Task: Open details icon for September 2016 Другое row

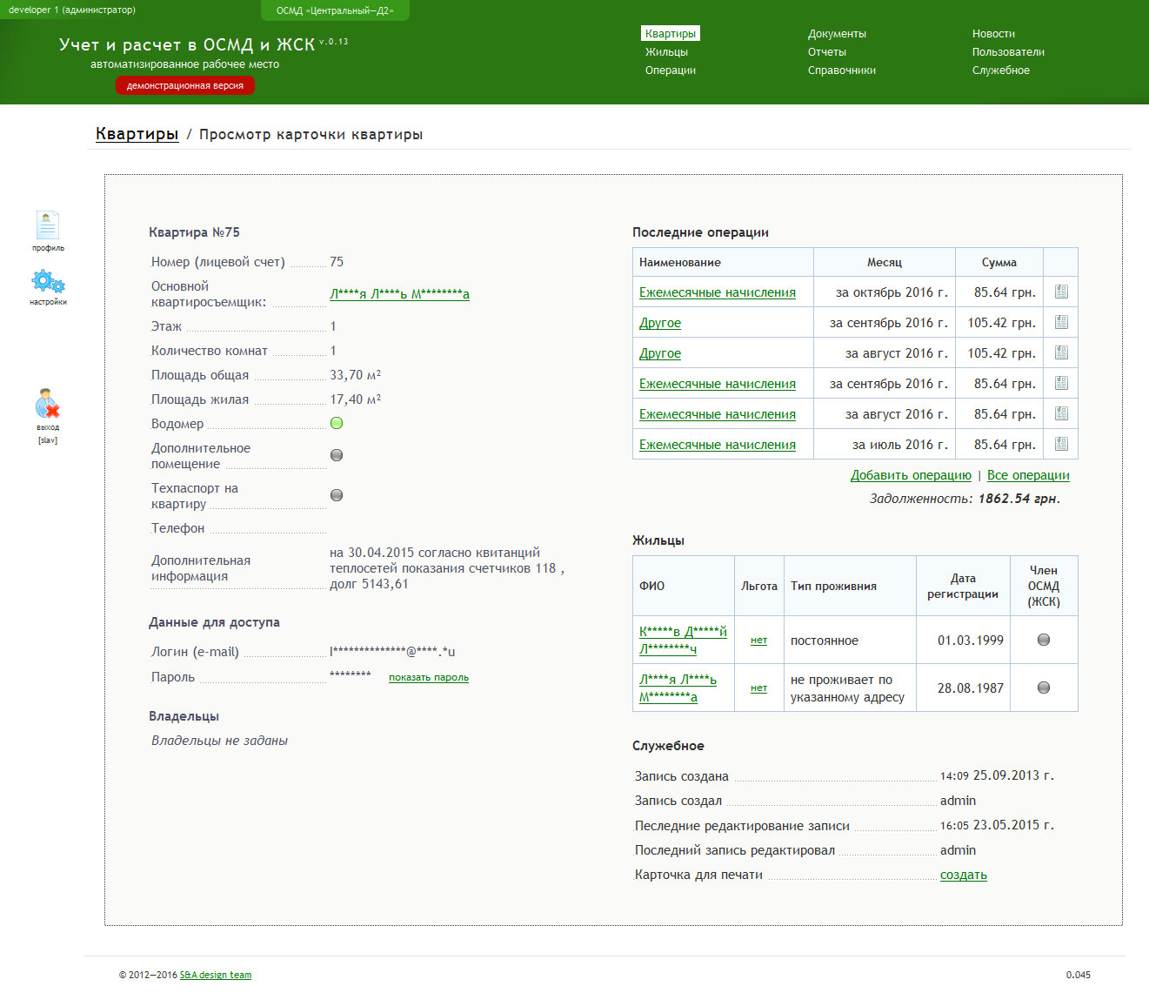Action: coord(1061,323)
